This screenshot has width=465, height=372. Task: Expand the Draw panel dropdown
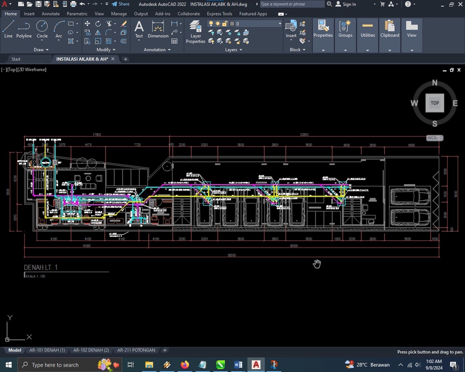point(41,49)
